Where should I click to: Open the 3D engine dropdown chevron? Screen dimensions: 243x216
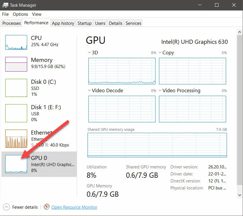point(89,53)
